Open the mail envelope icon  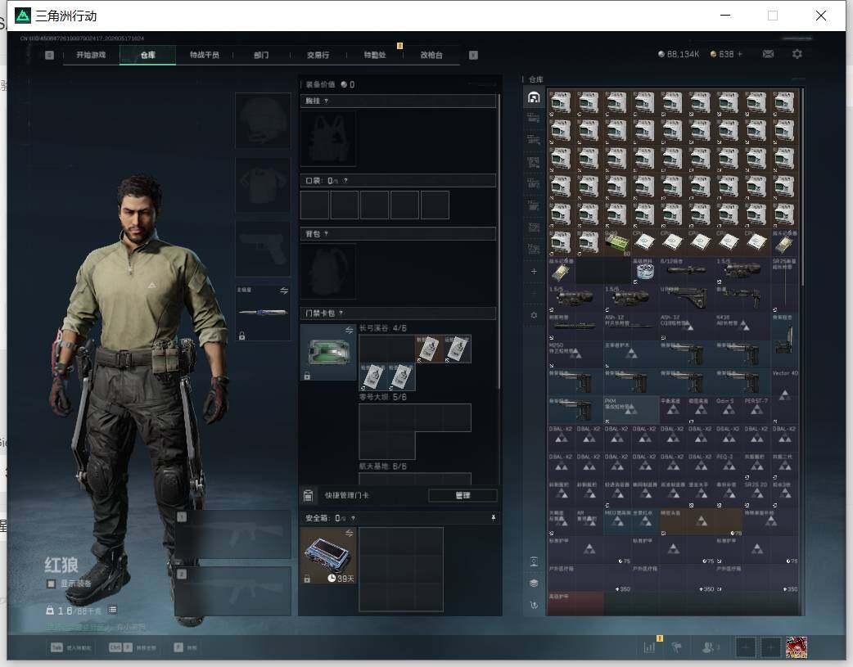[x=768, y=54]
